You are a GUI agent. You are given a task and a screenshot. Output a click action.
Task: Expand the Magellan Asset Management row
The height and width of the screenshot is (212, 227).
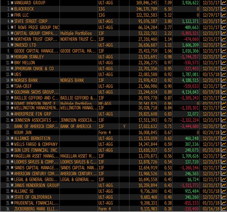(12, 156)
